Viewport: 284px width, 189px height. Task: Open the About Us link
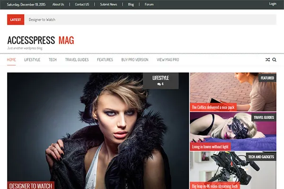tap(58, 4)
